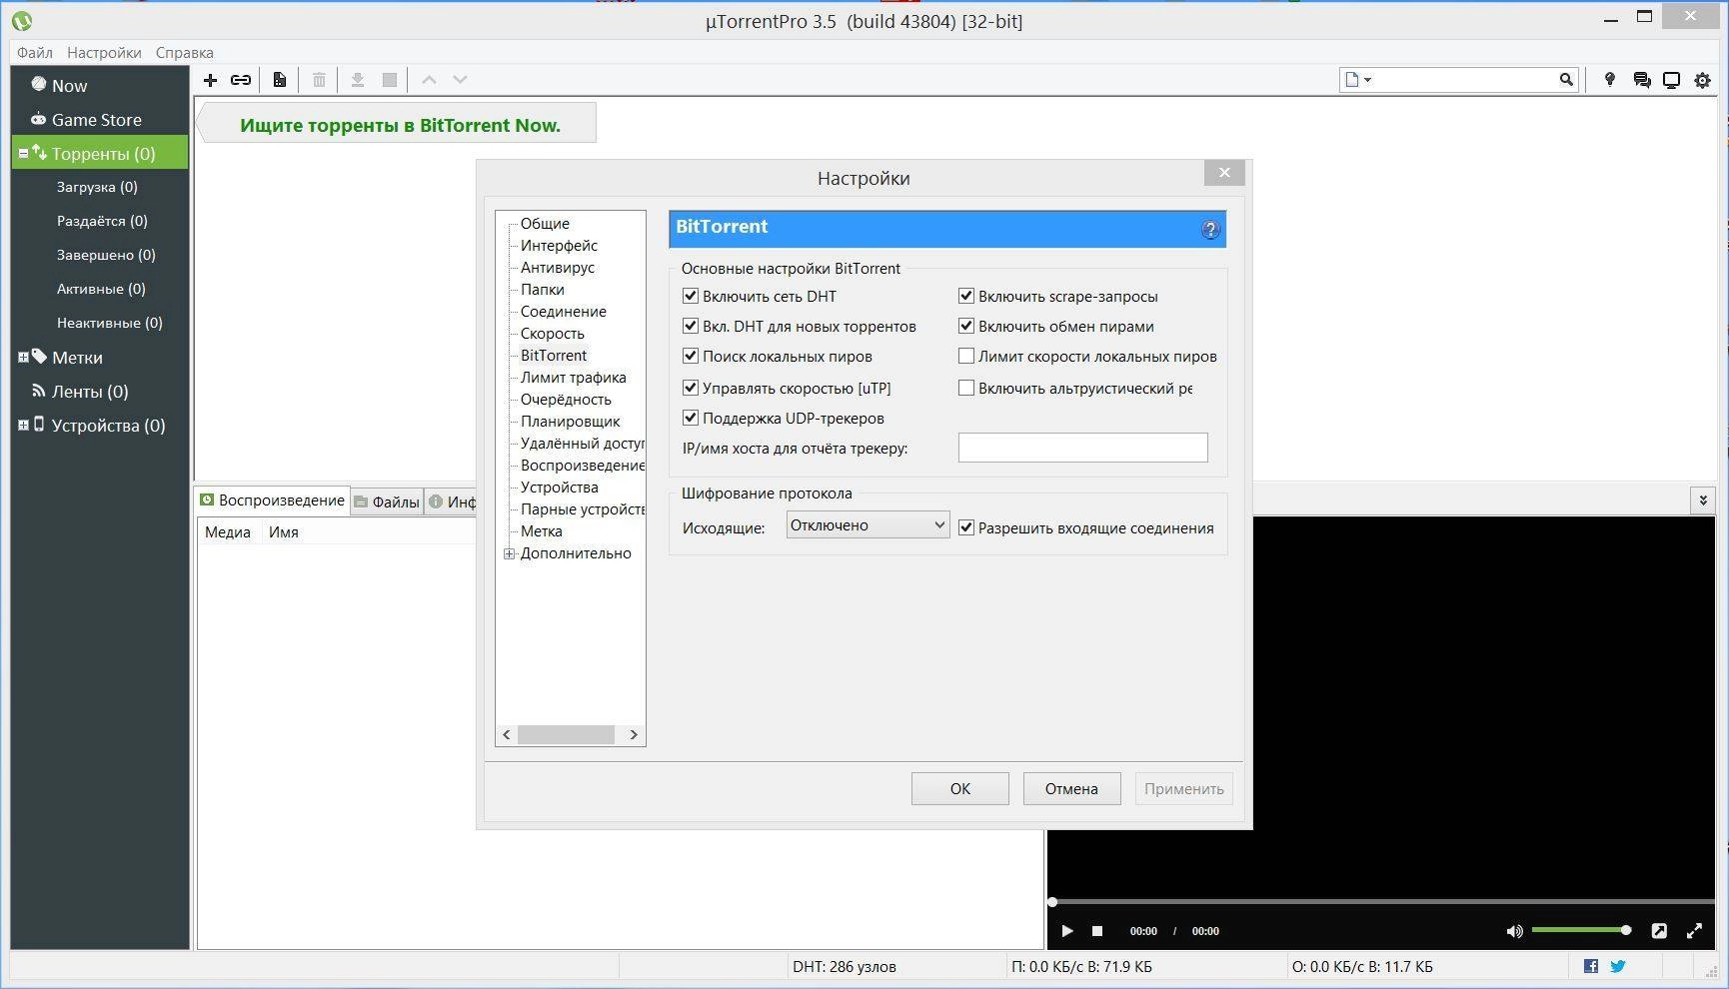This screenshot has width=1729, height=989.
Task: Open the search filter document dropdown arrow
Action: pos(1367,79)
